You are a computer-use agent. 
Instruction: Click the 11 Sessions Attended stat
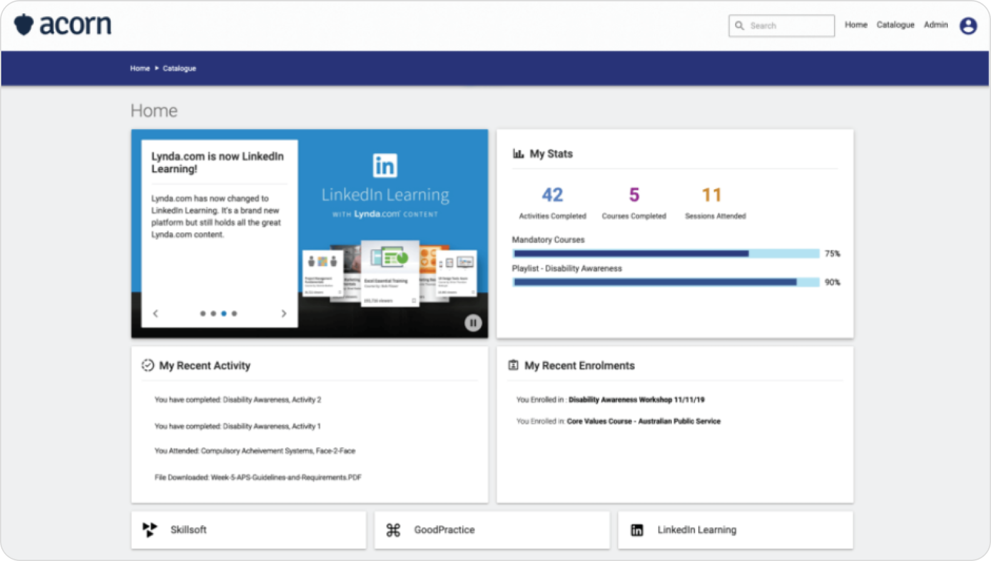(x=715, y=203)
